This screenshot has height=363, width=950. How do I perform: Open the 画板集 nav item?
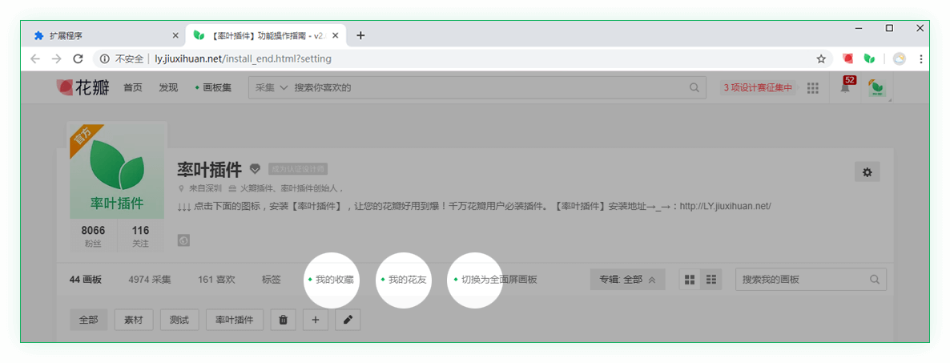coord(213,88)
